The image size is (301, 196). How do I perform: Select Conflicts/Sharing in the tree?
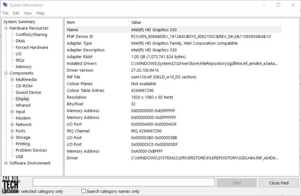[31, 34]
